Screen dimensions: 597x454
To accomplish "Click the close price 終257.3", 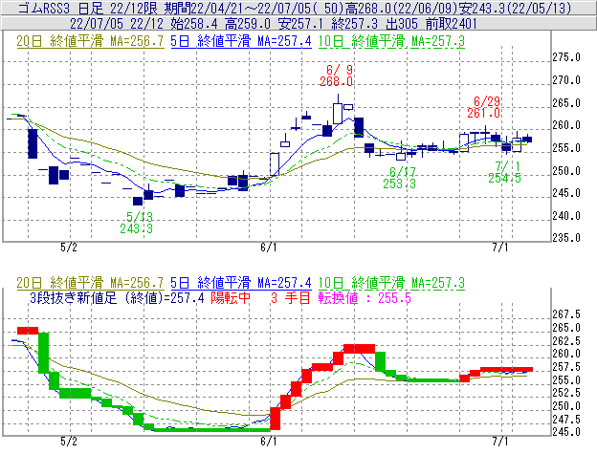I will click(354, 24).
